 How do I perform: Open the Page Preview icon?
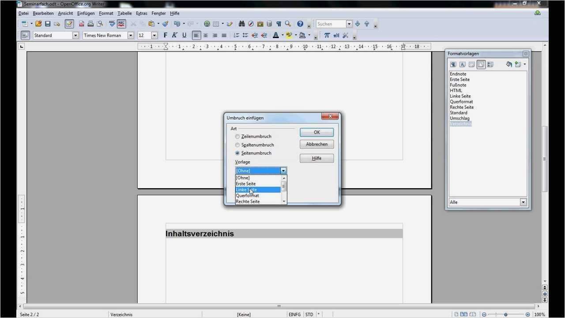pos(100,24)
